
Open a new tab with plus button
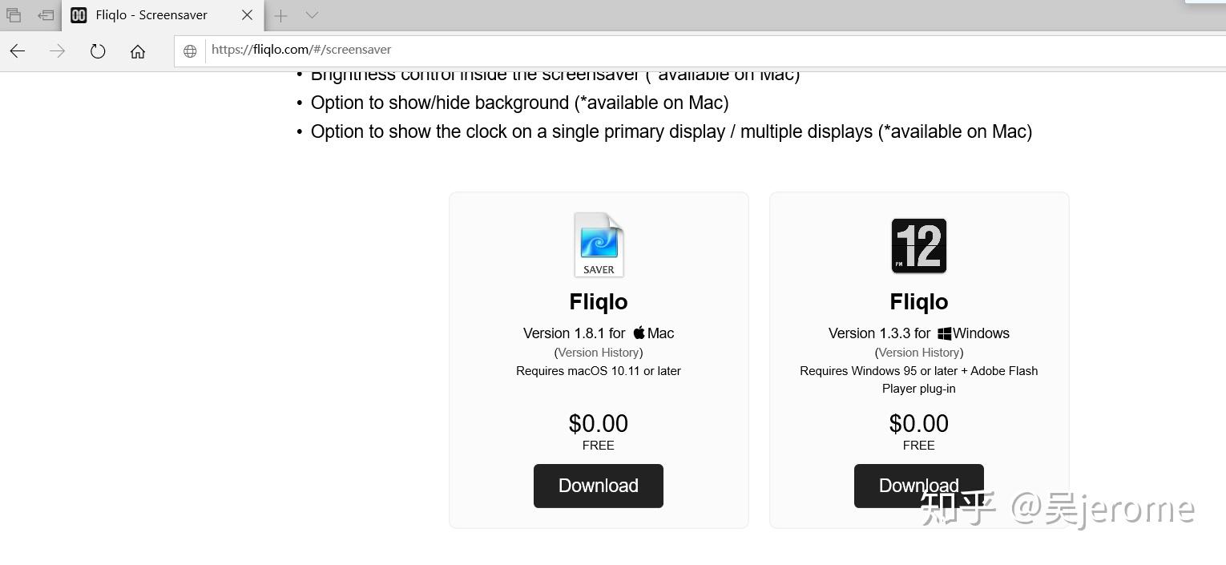[280, 15]
